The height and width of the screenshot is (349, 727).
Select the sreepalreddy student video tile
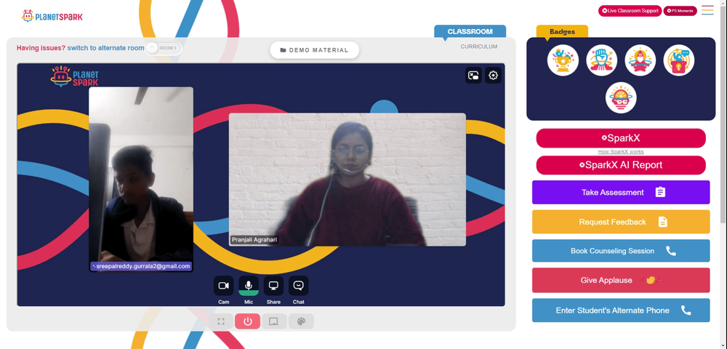point(141,179)
